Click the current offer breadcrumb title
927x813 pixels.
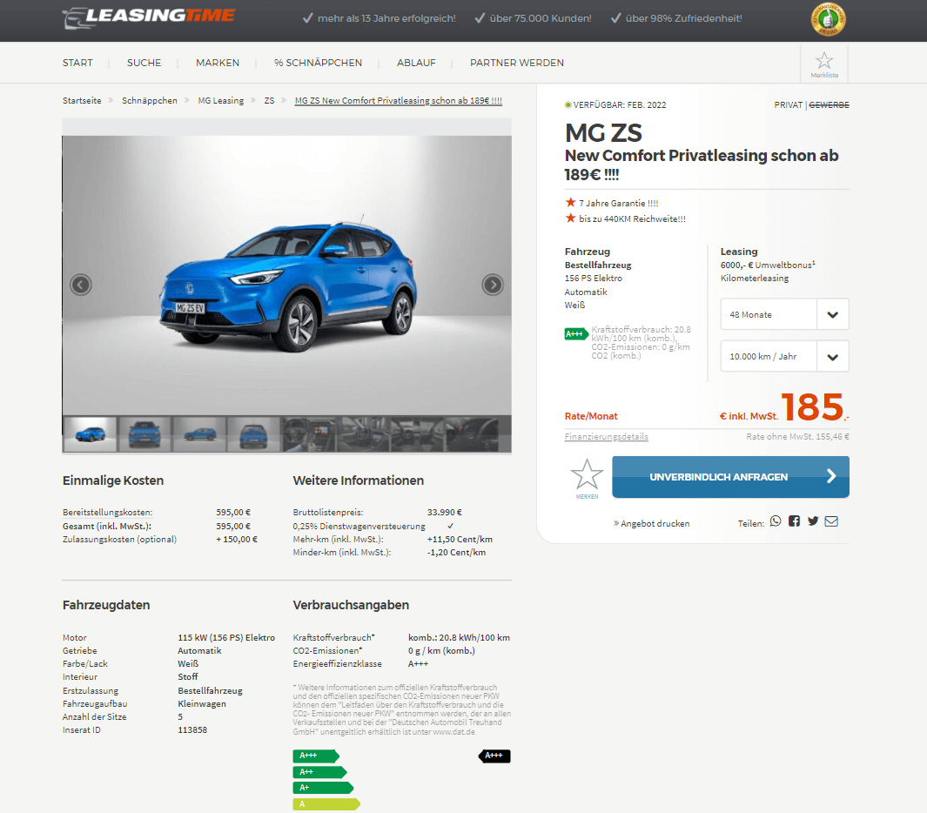(399, 100)
